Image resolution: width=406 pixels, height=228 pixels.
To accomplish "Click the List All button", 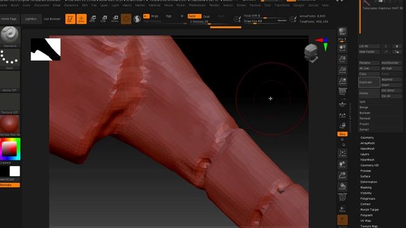I will click(369, 46).
